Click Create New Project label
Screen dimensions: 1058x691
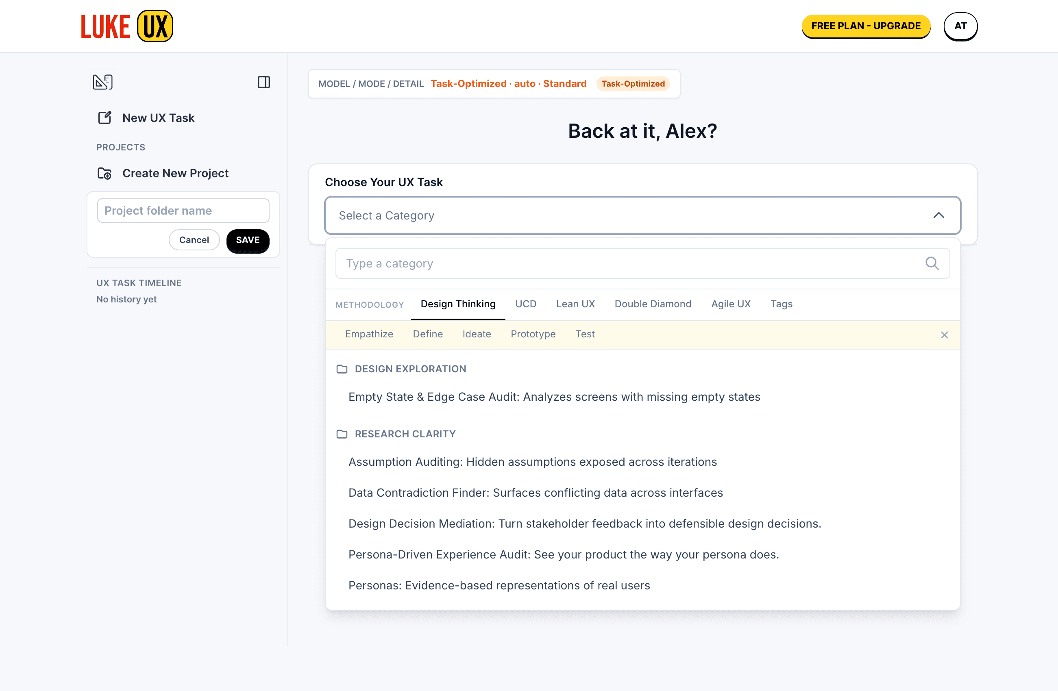coord(175,173)
